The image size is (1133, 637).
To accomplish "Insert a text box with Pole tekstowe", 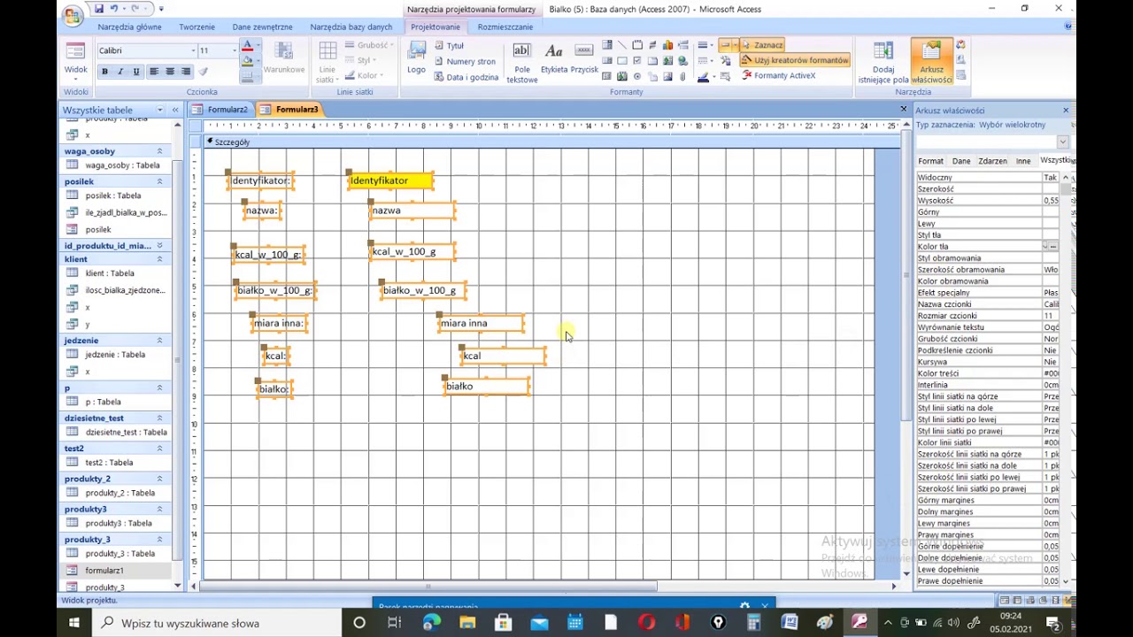I will [521, 62].
